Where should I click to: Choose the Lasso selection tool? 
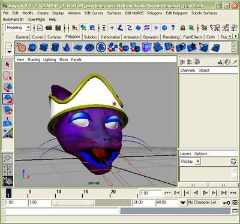pyautogui.click(x=8, y=76)
